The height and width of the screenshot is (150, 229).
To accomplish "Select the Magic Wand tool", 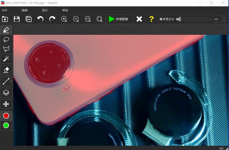I will (6, 59).
